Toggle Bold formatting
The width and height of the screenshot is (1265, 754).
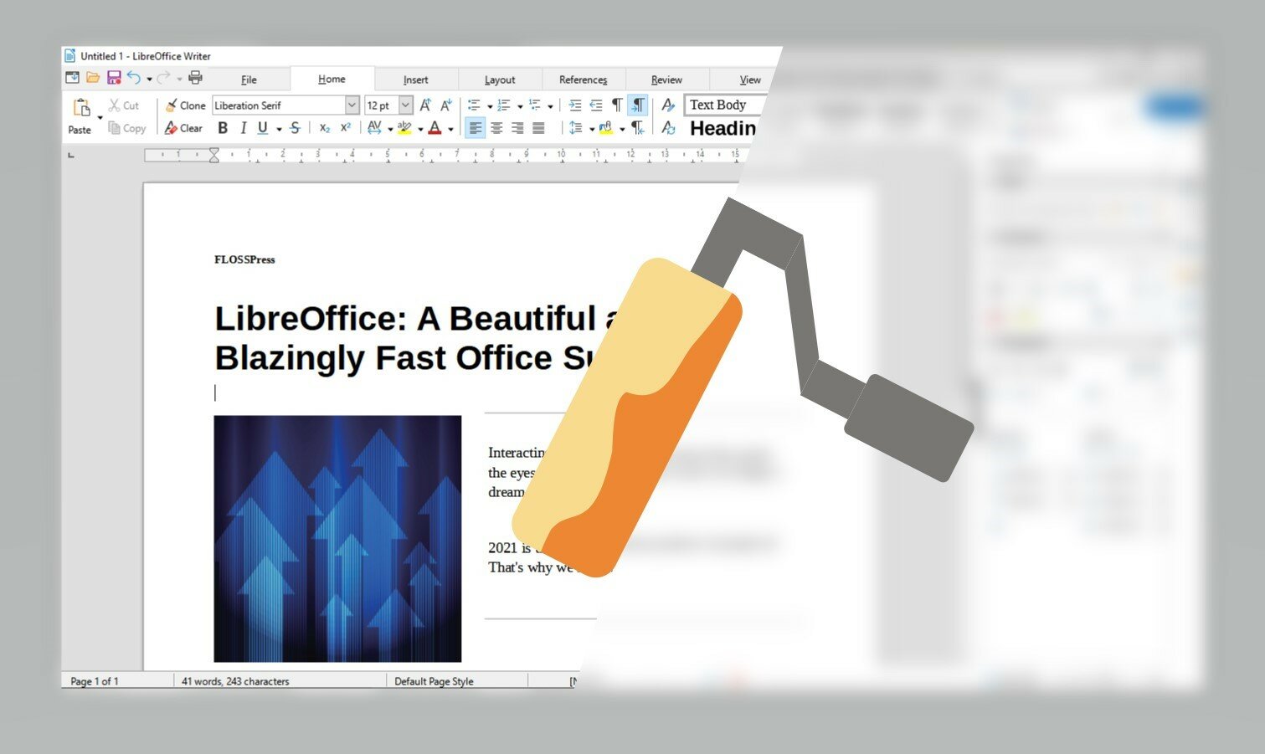(x=223, y=128)
